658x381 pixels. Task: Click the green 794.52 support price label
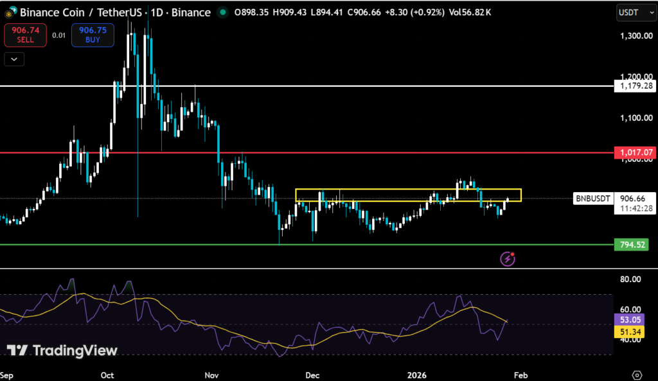pos(630,245)
